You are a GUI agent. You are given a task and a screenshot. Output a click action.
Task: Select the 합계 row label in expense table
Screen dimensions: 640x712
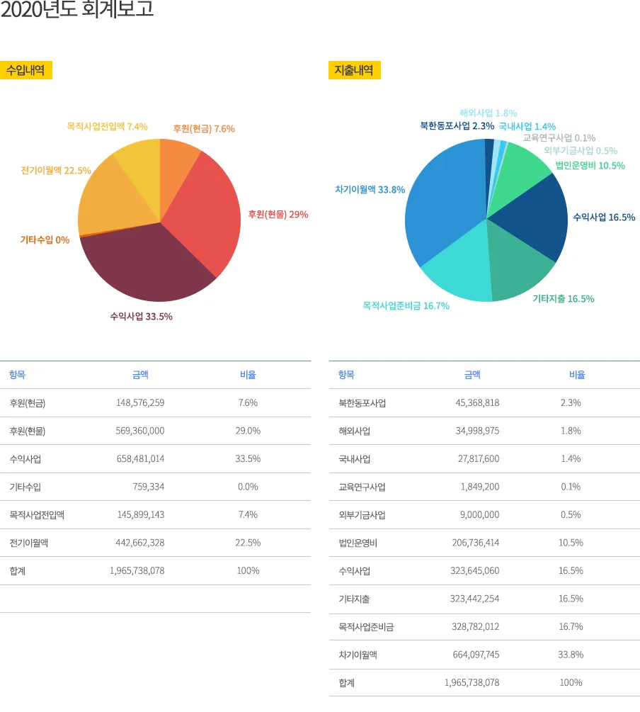pos(347,683)
